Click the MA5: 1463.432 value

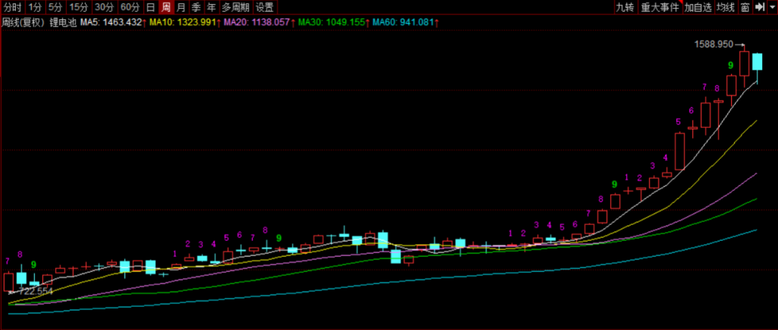(113, 22)
